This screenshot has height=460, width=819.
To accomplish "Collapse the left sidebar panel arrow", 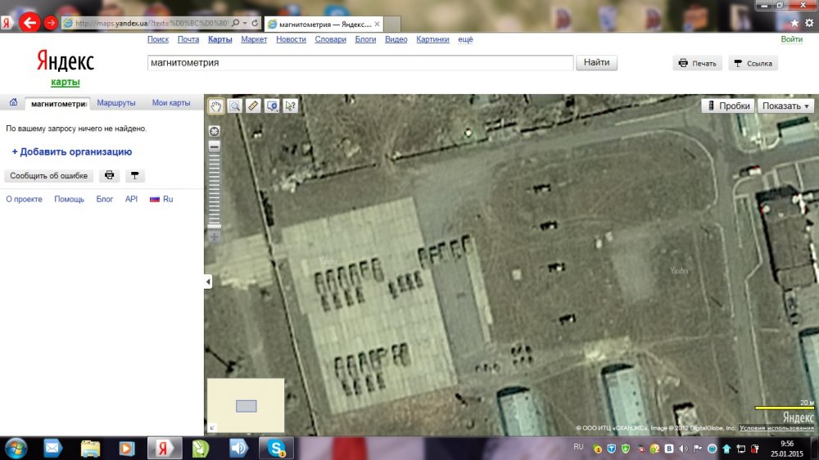I will [x=208, y=282].
